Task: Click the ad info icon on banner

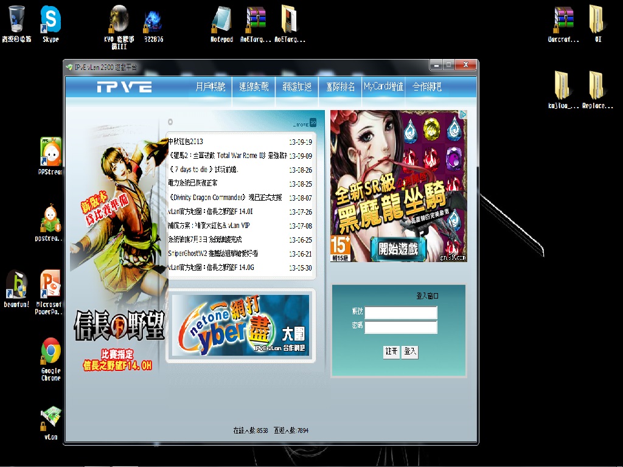Action: pyautogui.click(x=463, y=114)
